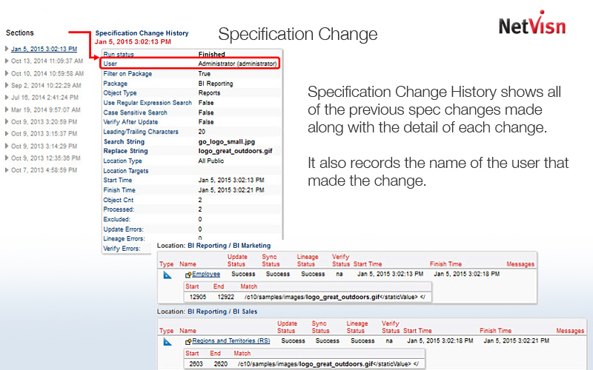Click the Sections heading
This screenshot has width=593, height=370.
[20, 33]
